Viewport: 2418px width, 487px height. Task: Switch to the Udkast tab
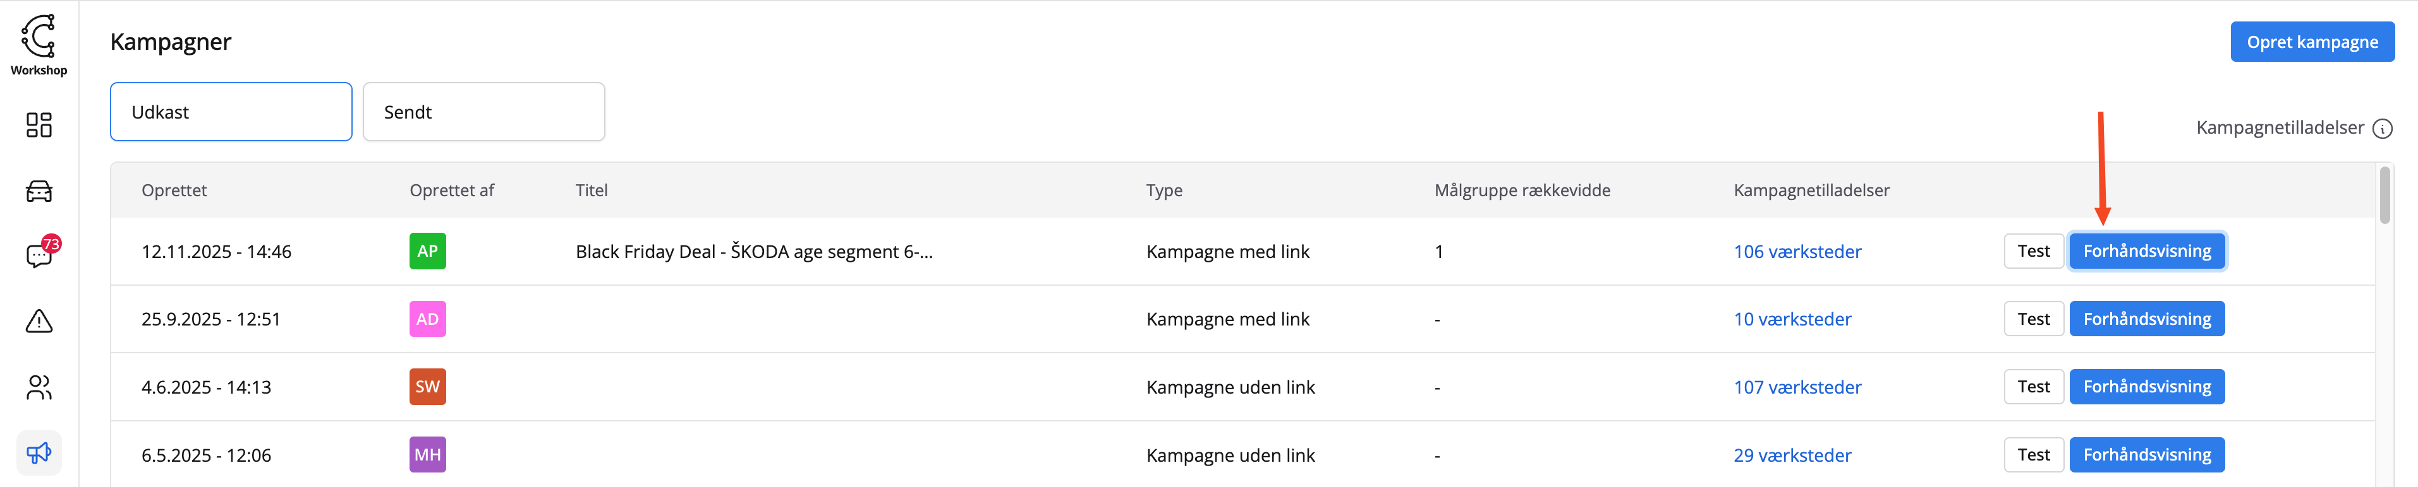tap(231, 112)
